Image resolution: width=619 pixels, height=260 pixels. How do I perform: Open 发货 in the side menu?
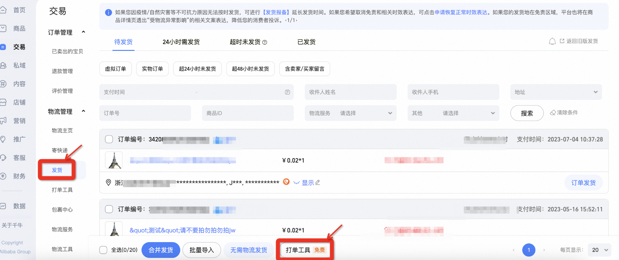point(57,170)
